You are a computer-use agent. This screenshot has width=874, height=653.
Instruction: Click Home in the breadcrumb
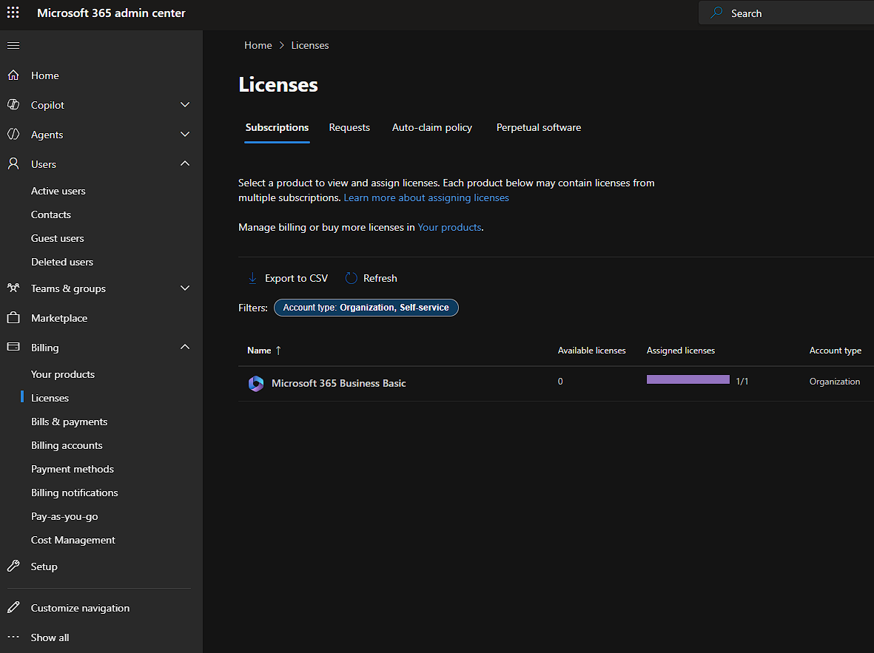(258, 45)
